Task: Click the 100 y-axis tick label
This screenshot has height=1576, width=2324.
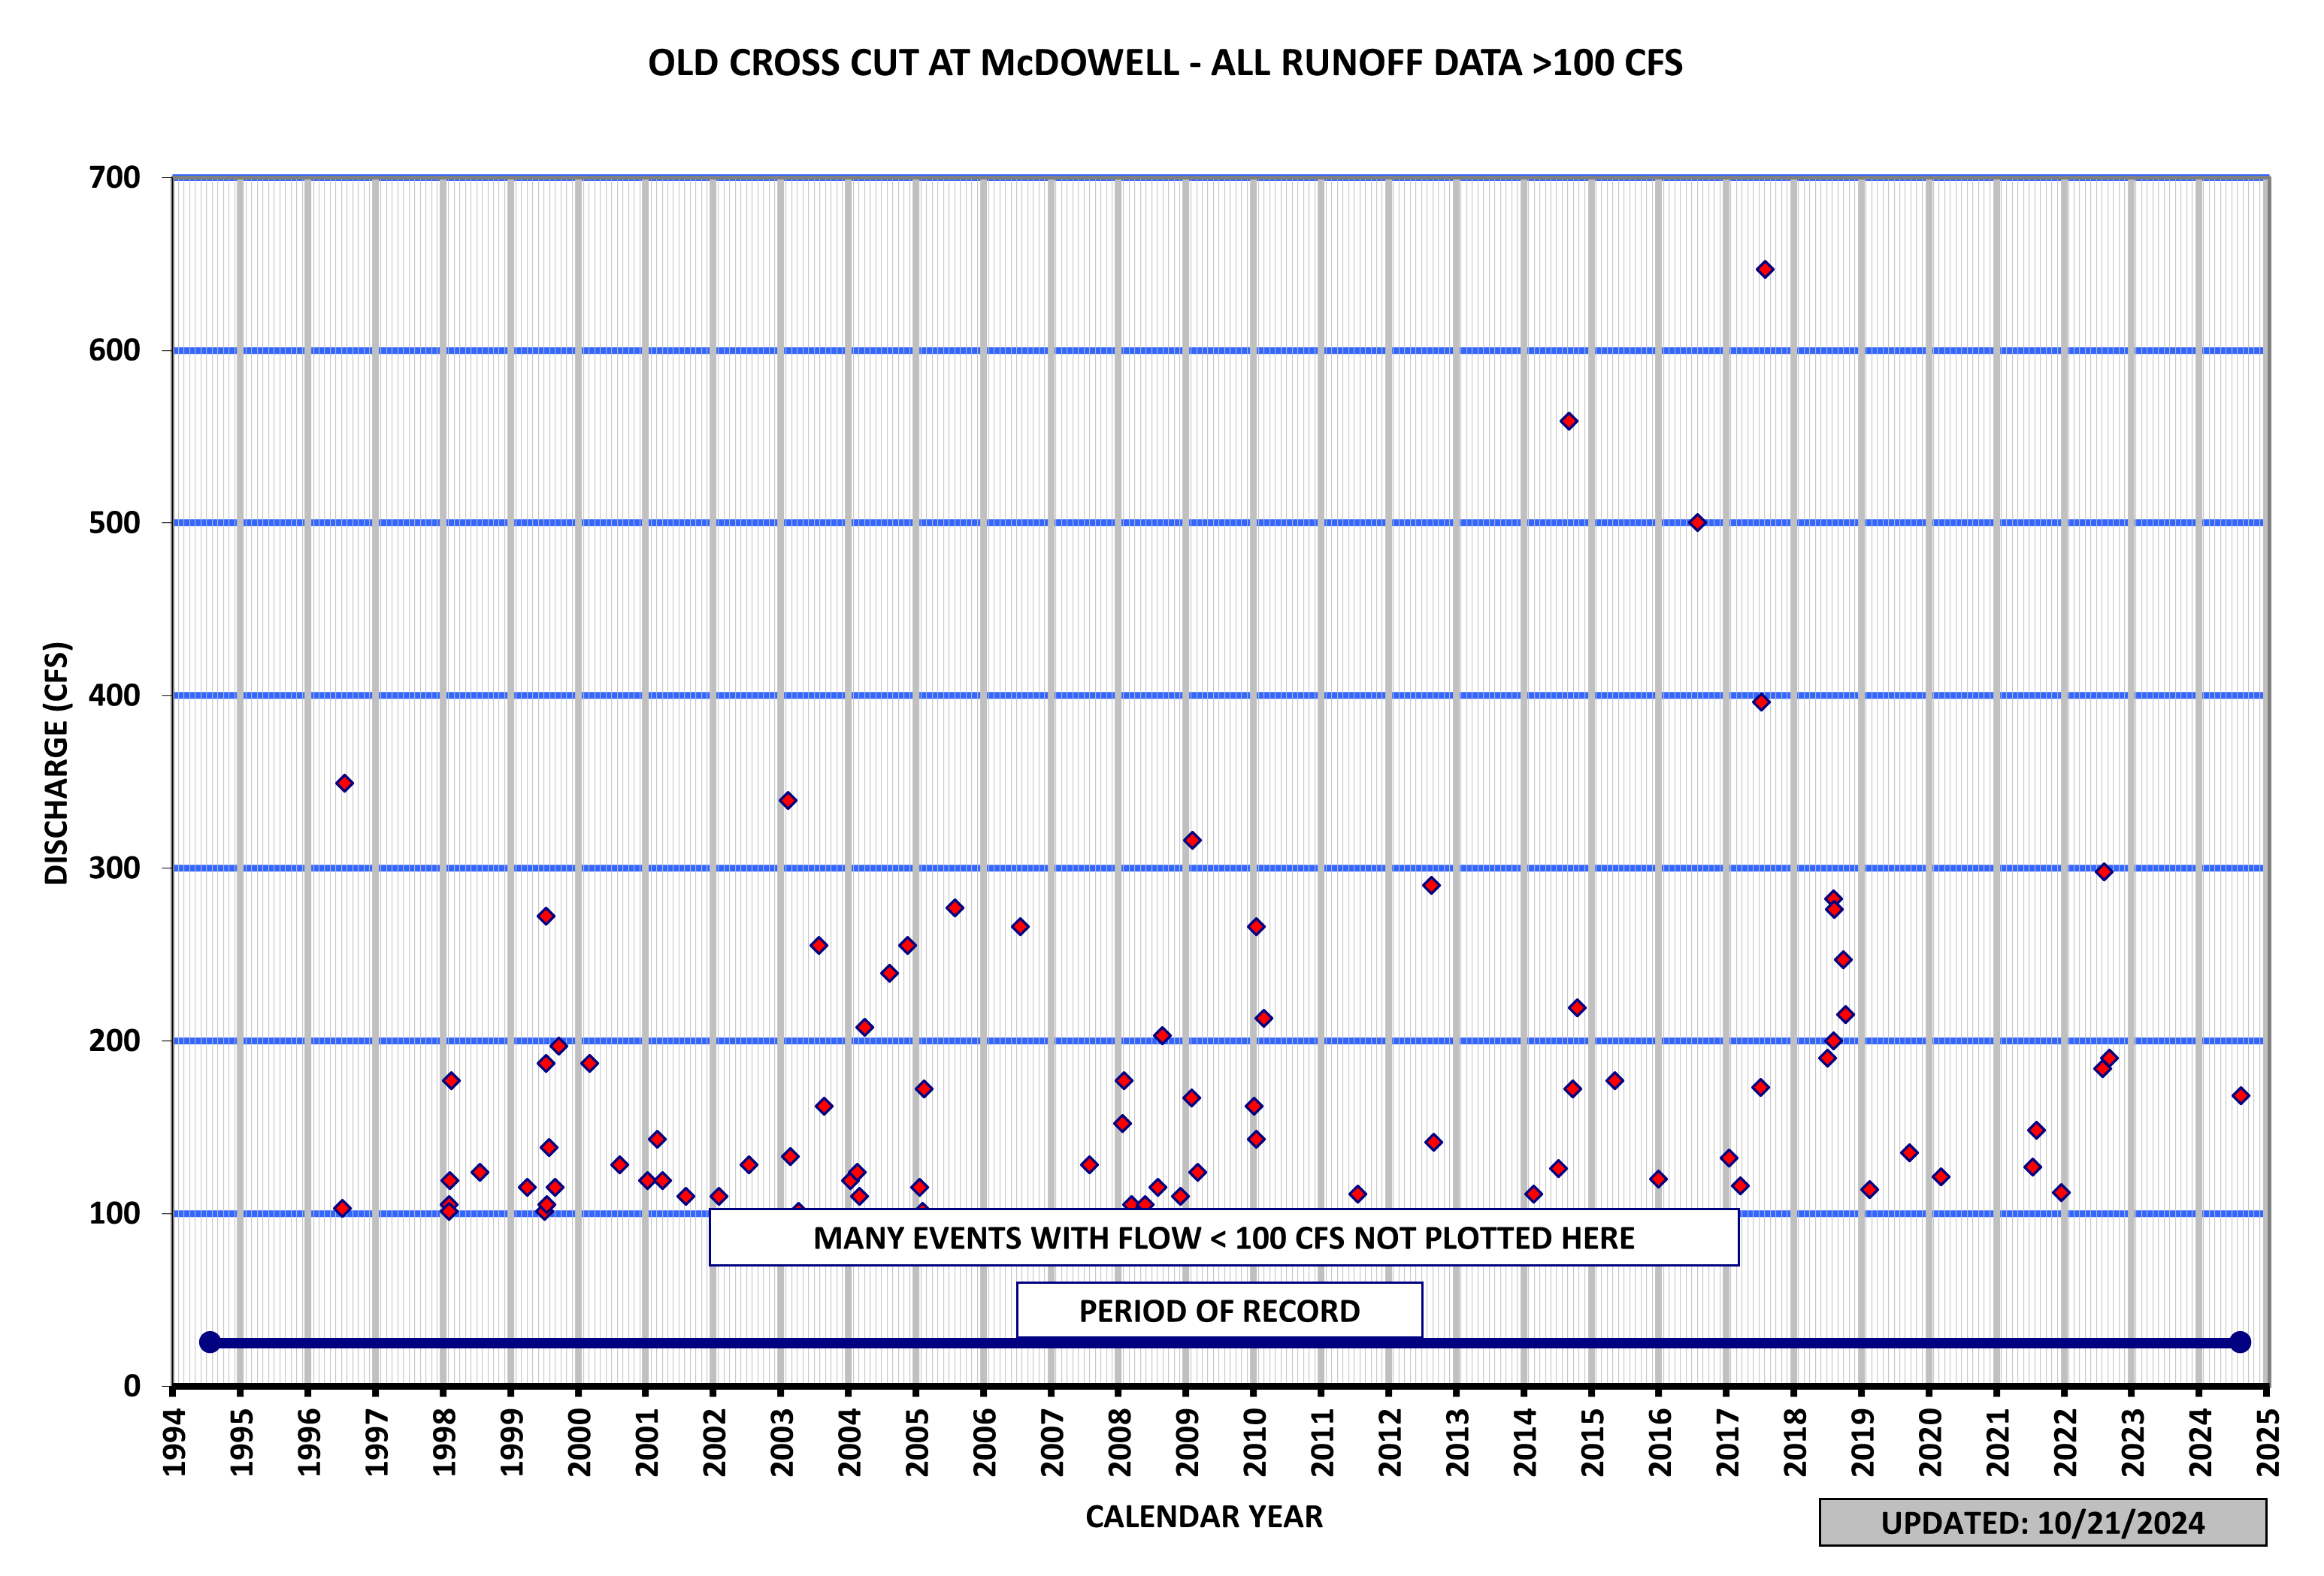Action: pos(115,1213)
